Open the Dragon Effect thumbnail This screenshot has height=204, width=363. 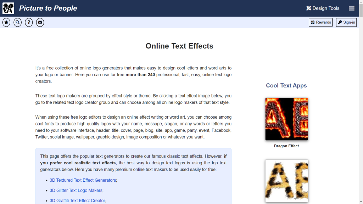(x=286, y=119)
